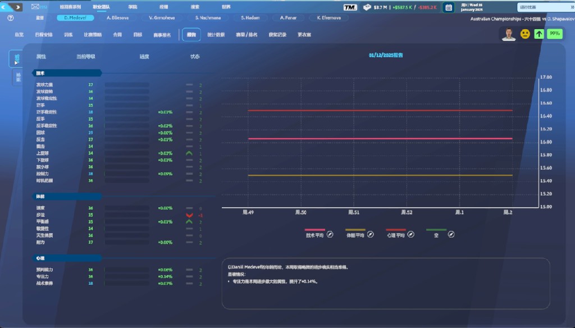Viewport: 575px width, 328px height.
Task: Open the 训练 tab
Action: [x=69, y=35]
